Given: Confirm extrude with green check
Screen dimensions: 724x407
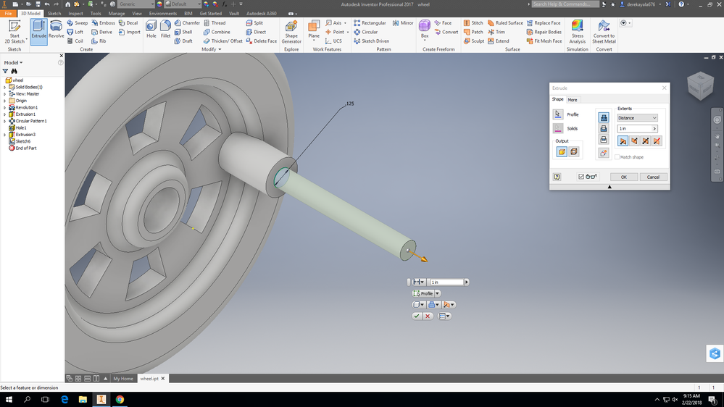Looking at the screenshot, I should [417, 316].
